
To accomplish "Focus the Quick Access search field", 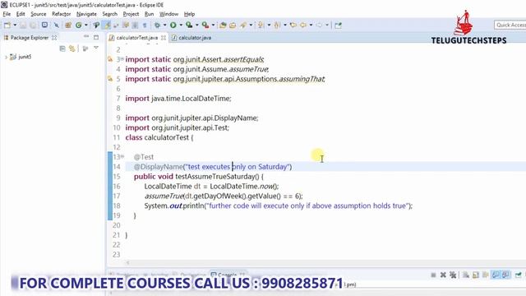I will [x=510, y=25].
